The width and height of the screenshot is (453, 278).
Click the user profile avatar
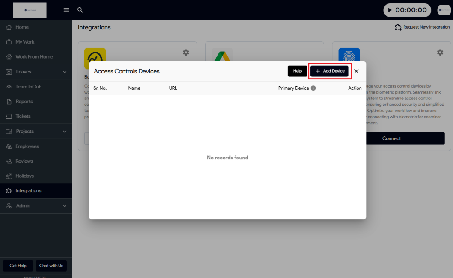click(x=444, y=10)
